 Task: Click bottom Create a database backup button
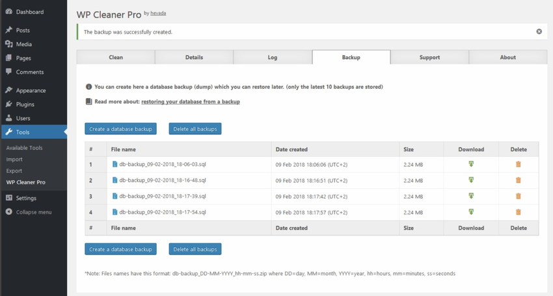[x=120, y=249]
